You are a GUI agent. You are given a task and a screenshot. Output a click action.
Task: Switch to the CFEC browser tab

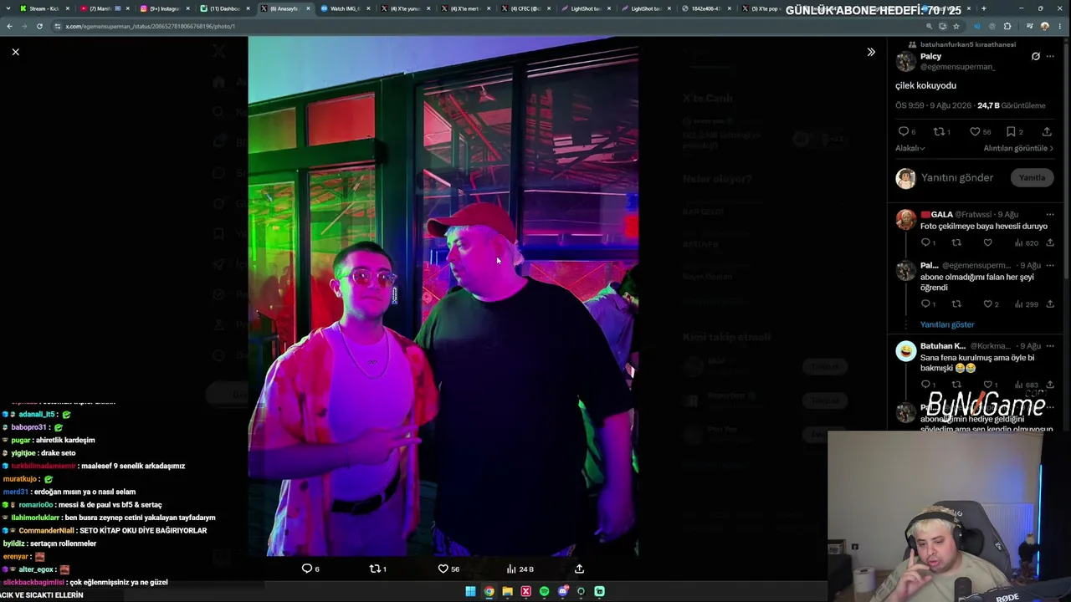[525, 8]
